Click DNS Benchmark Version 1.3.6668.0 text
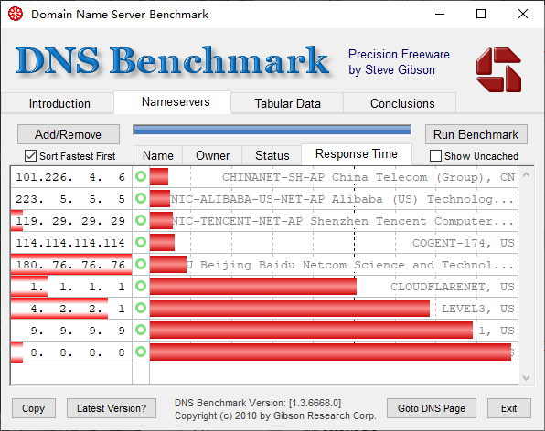 [258, 403]
